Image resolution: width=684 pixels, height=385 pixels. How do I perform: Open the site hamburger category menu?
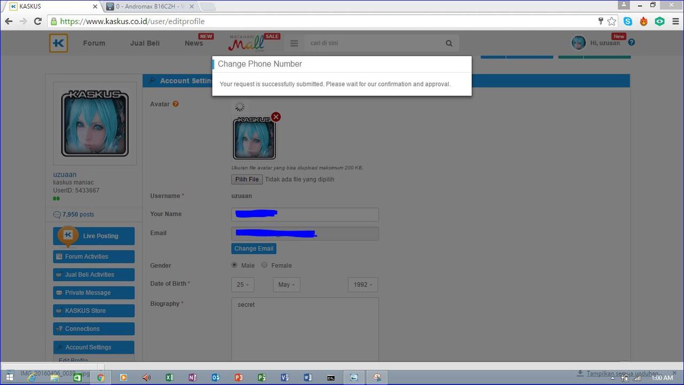pos(294,43)
